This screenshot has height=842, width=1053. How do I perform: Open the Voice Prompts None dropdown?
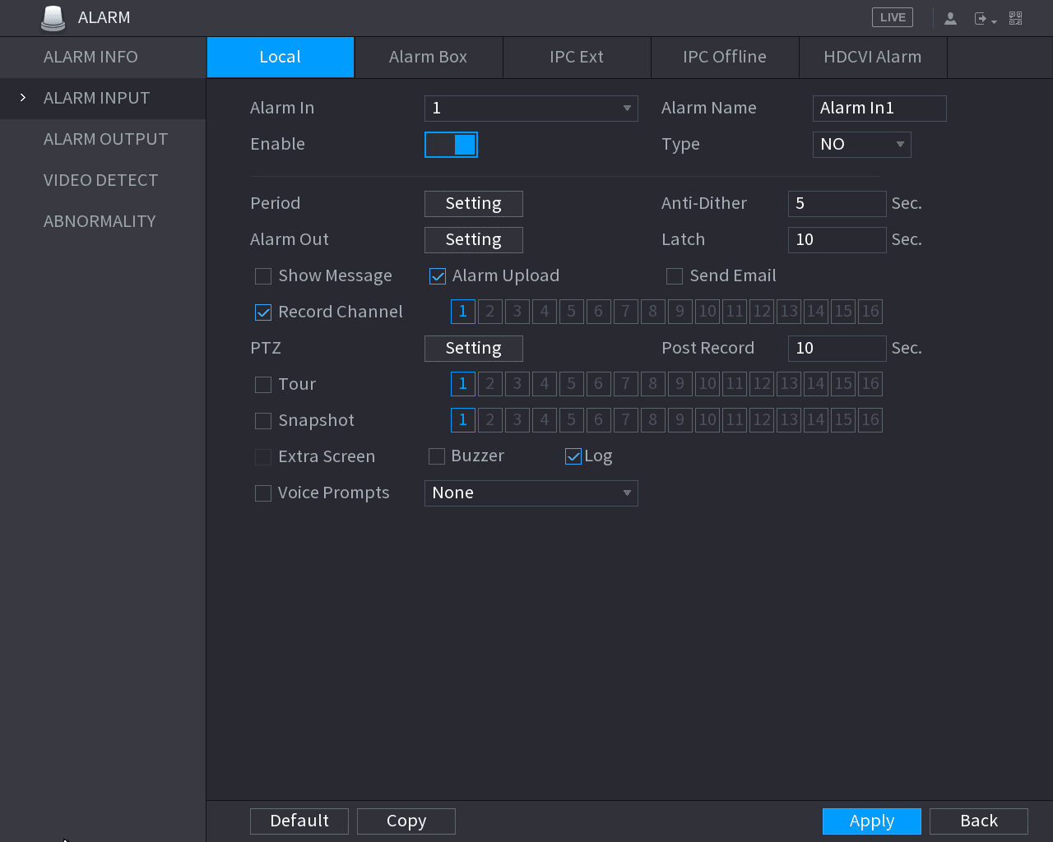click(531, 493)
